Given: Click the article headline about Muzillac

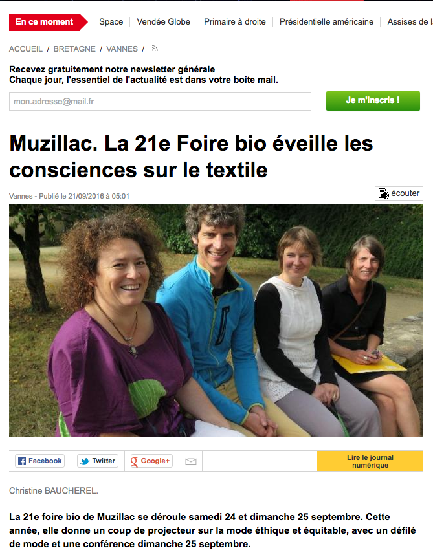Looking at the screenshot, I should [192, 157].
